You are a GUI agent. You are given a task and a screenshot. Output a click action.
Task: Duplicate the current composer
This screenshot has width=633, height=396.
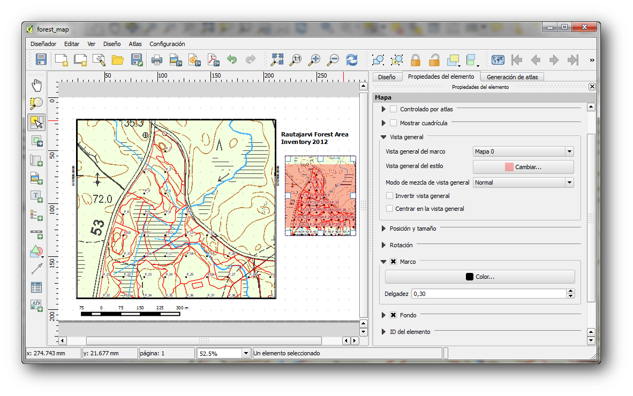click(80, 60)
